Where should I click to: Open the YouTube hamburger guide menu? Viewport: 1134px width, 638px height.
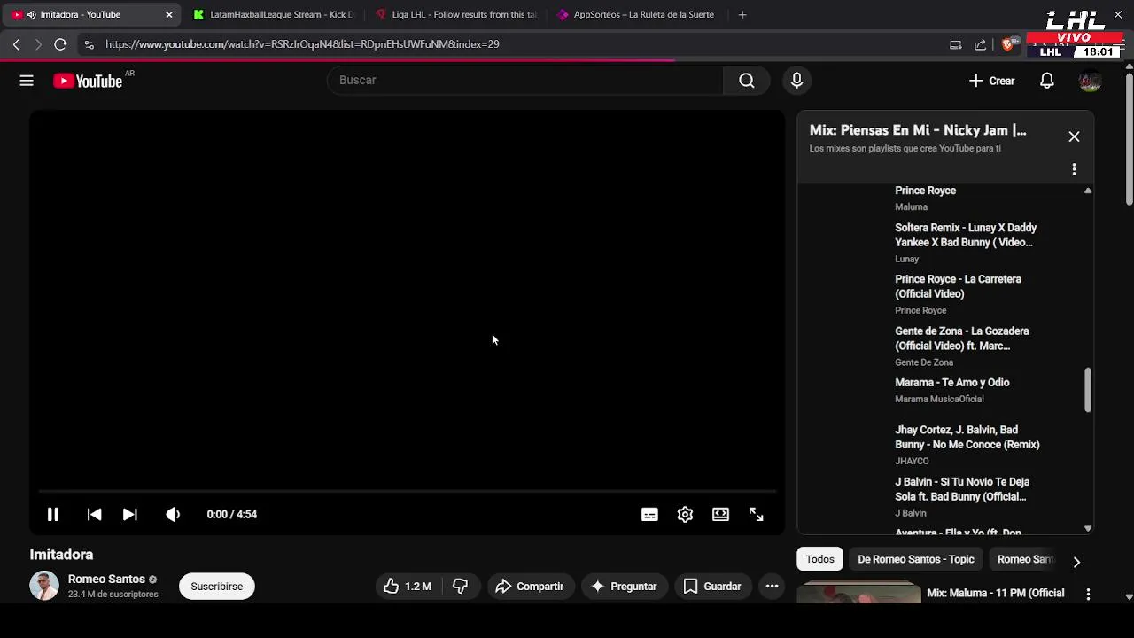pos(27,81)
